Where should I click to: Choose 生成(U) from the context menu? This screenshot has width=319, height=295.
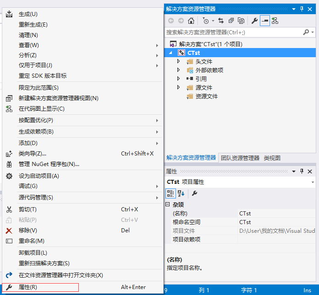(x=82, y=14)
